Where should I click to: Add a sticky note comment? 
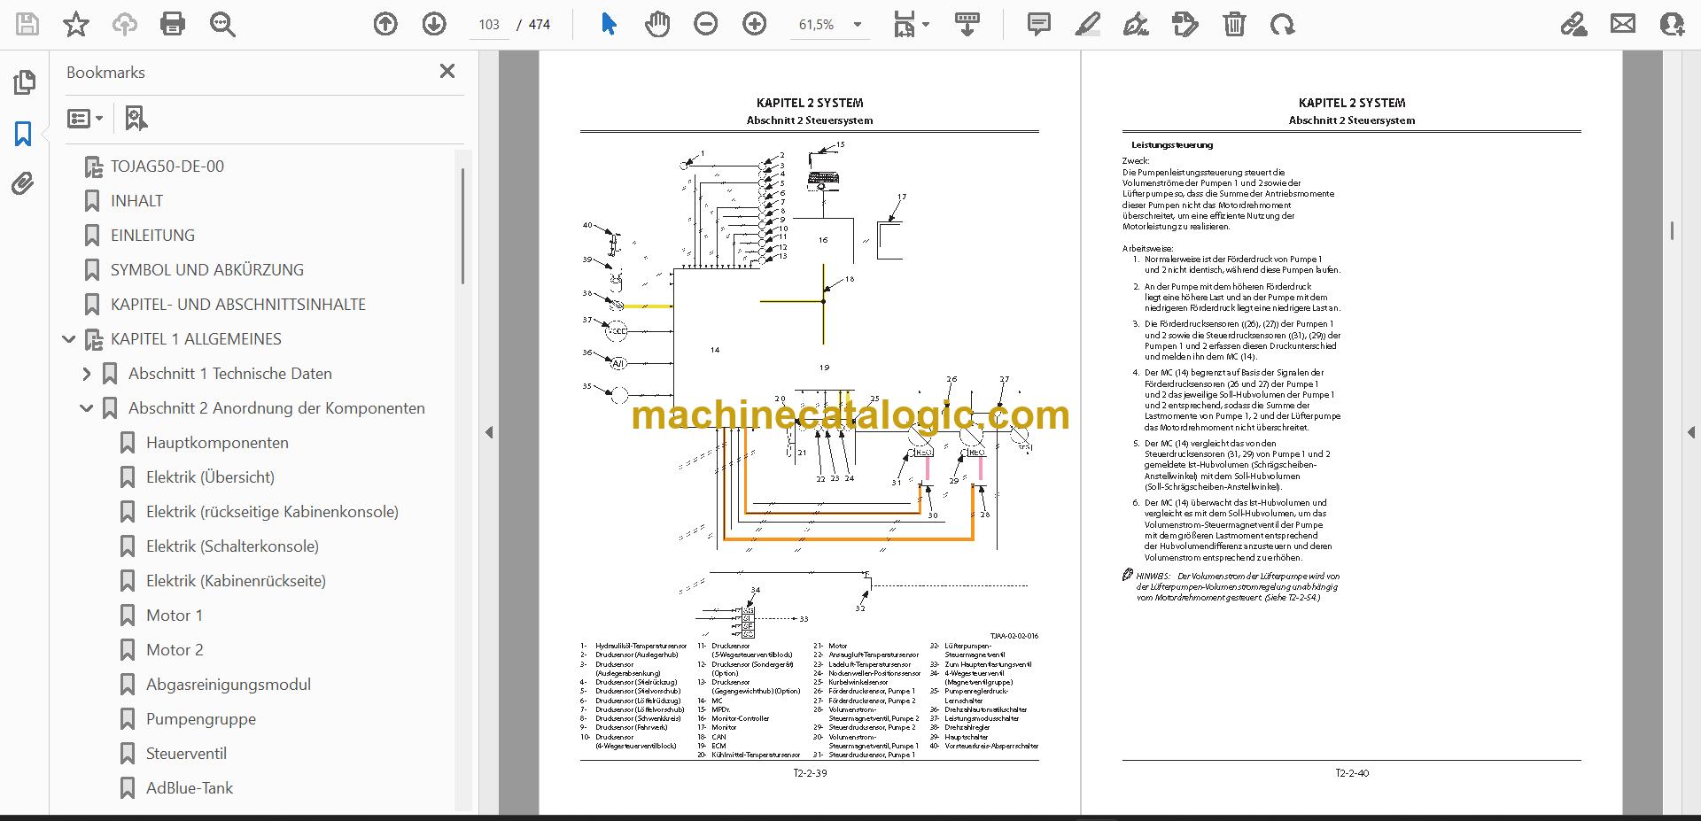coord(1039,24)
